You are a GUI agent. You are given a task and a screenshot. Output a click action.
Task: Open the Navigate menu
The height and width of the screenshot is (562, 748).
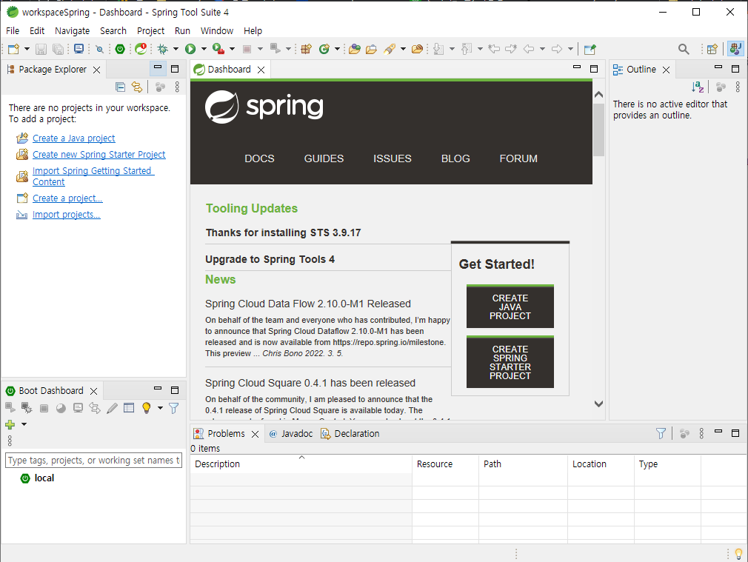click(72, 30)
